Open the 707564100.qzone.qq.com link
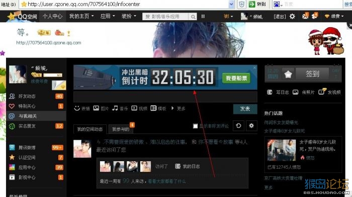352x197 pixels. tap(49, 43)
